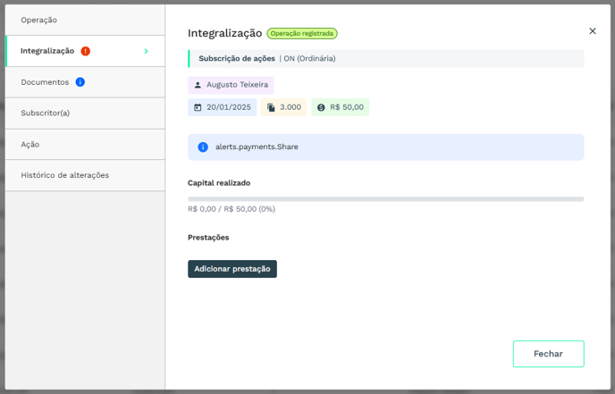
Task: Click the person icon next to Augusto Teixeira
Action: pos(198,85)
